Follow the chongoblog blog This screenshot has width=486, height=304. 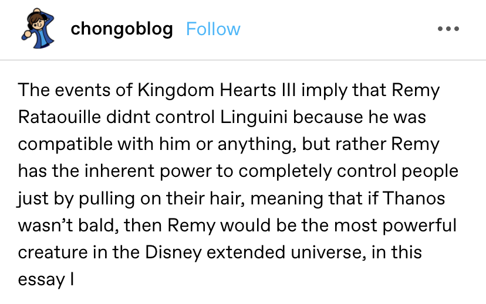(x=213, y=29)
